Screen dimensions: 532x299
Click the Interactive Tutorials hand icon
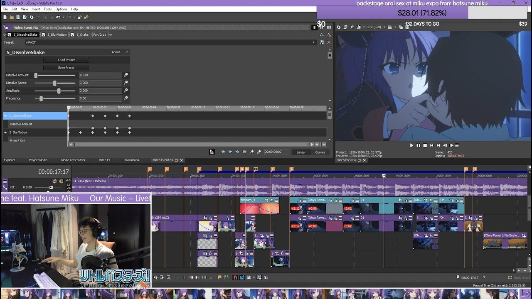tap(80, 17)
